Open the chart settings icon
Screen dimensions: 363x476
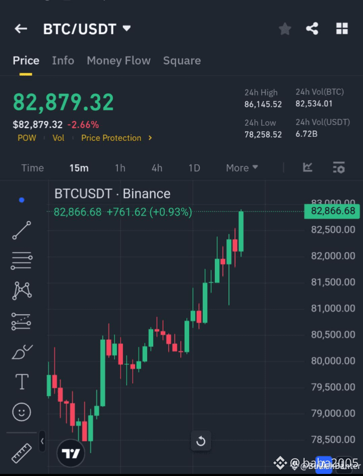coord(339,167)
